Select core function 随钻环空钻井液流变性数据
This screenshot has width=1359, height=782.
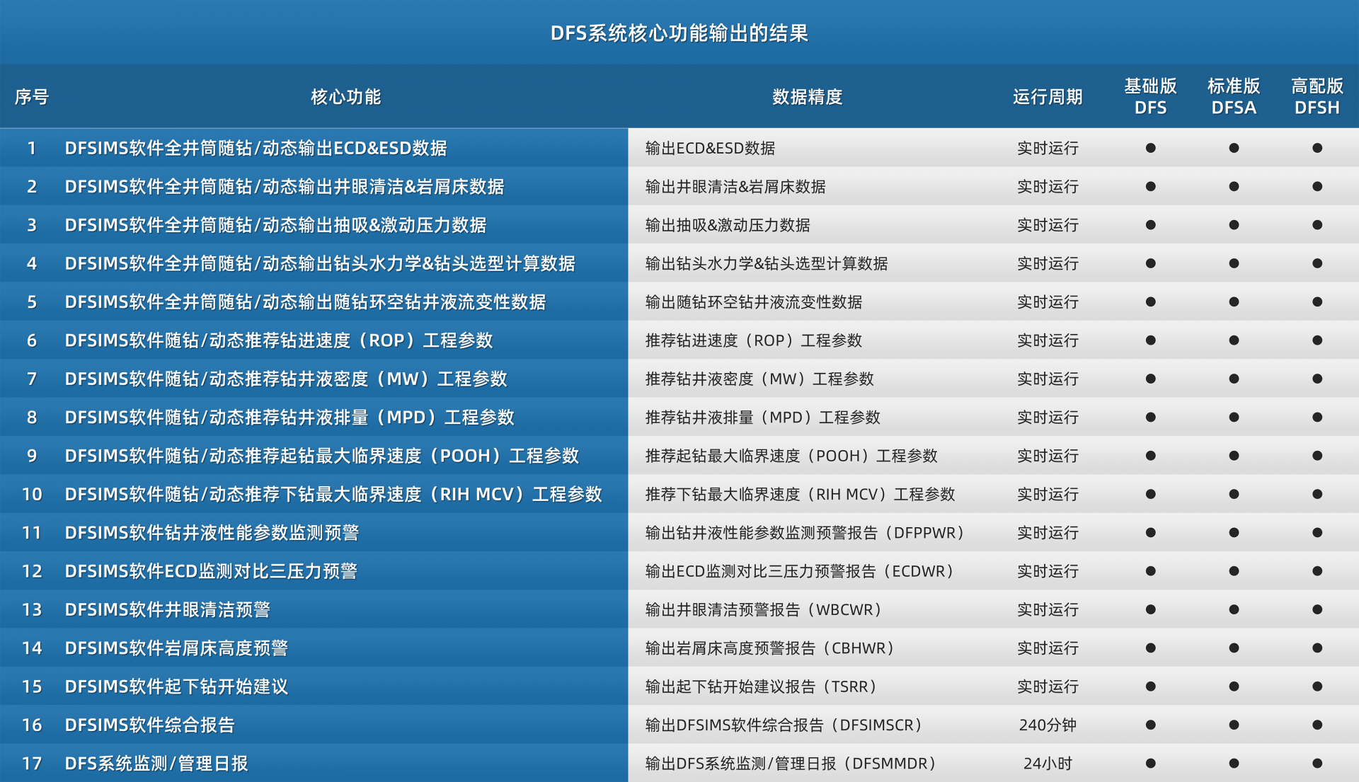305,301
